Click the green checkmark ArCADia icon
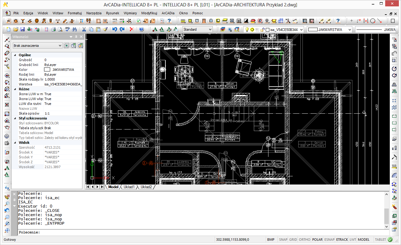The image size is (401, 245). click(x=138, y=21)
